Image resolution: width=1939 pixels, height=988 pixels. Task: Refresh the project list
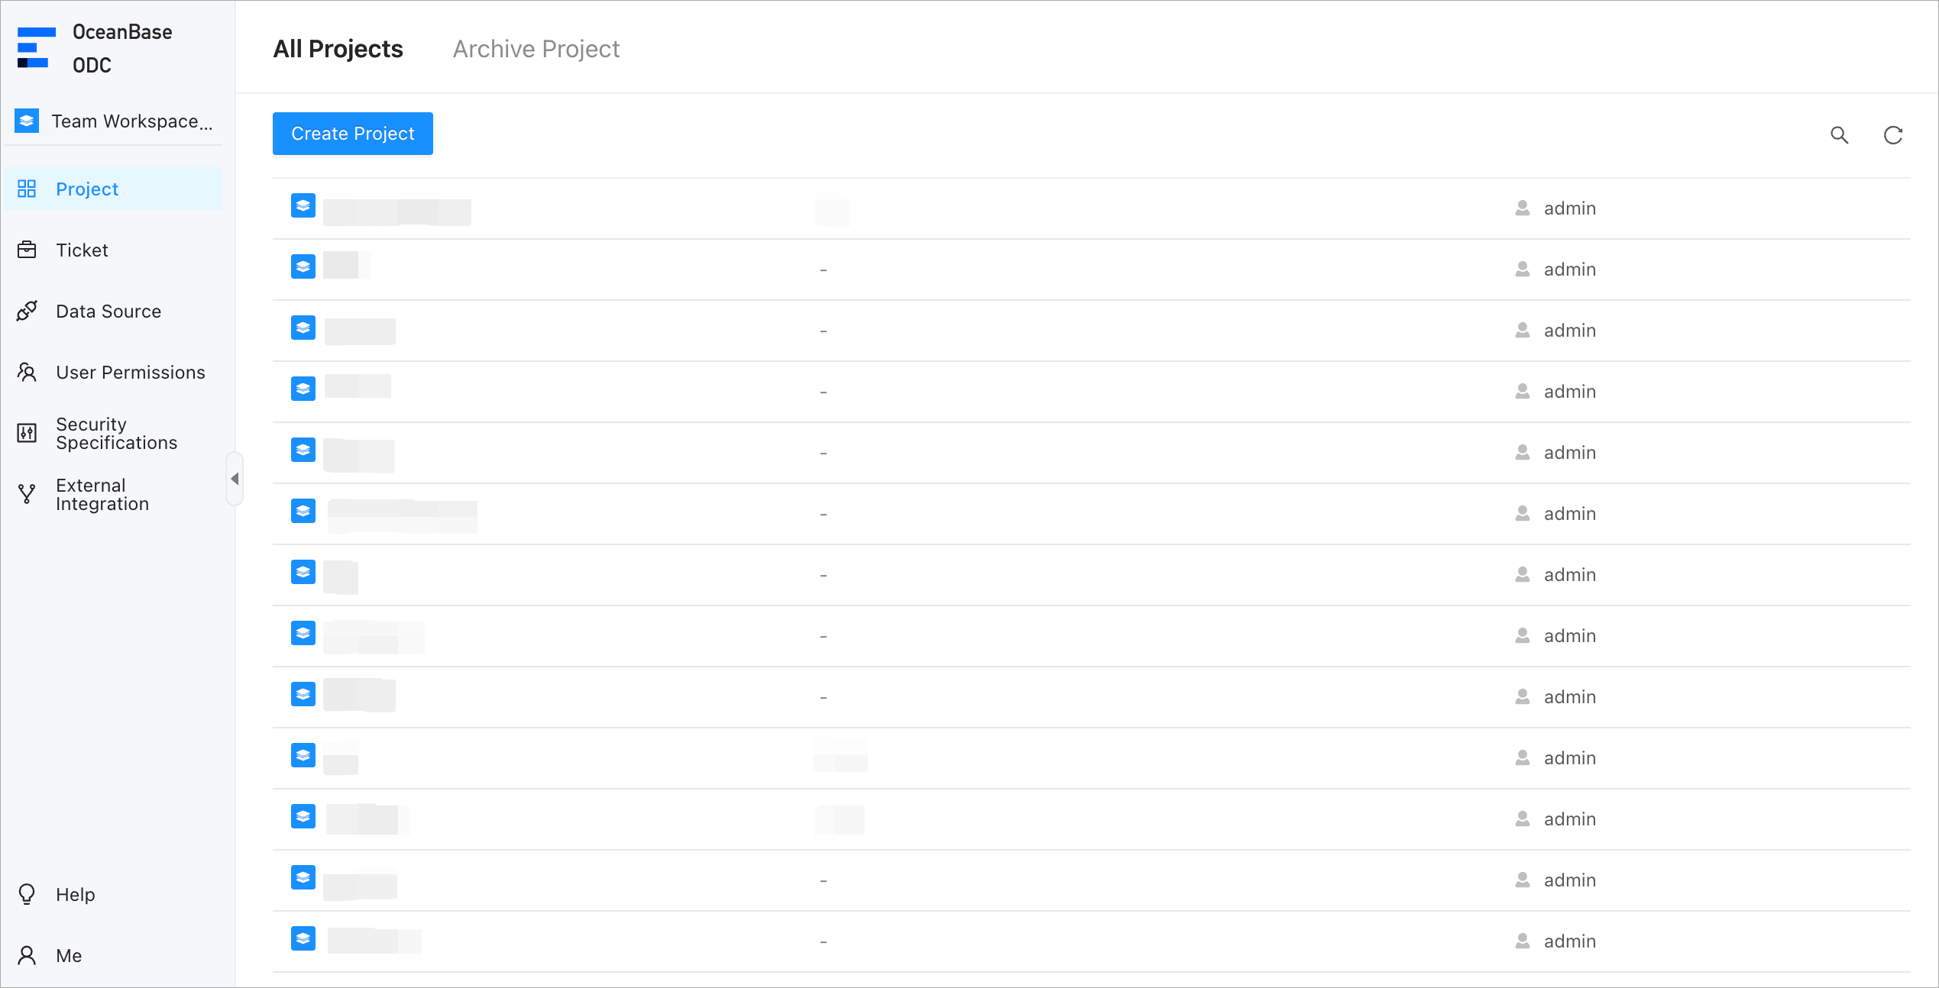pyautogui.click(x=1892, y=135)
